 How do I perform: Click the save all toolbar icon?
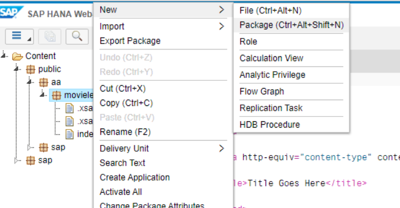point(50,36)
